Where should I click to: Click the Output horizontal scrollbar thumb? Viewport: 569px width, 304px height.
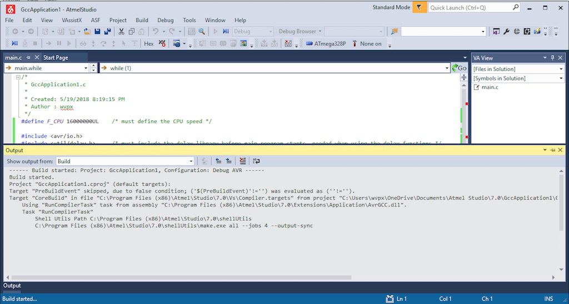pyautogui.click(x=181, y=277)
